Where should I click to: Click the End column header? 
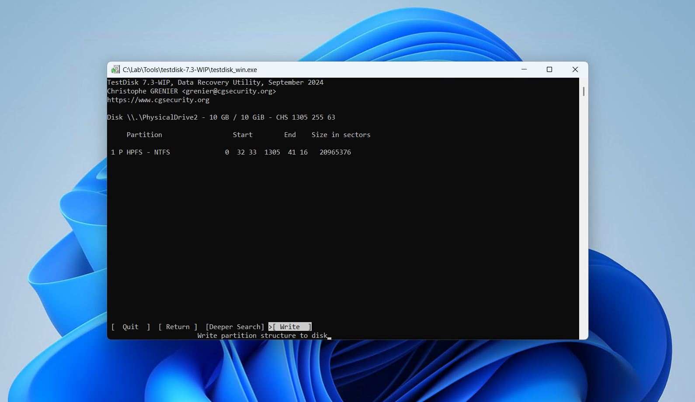(290, 135)
